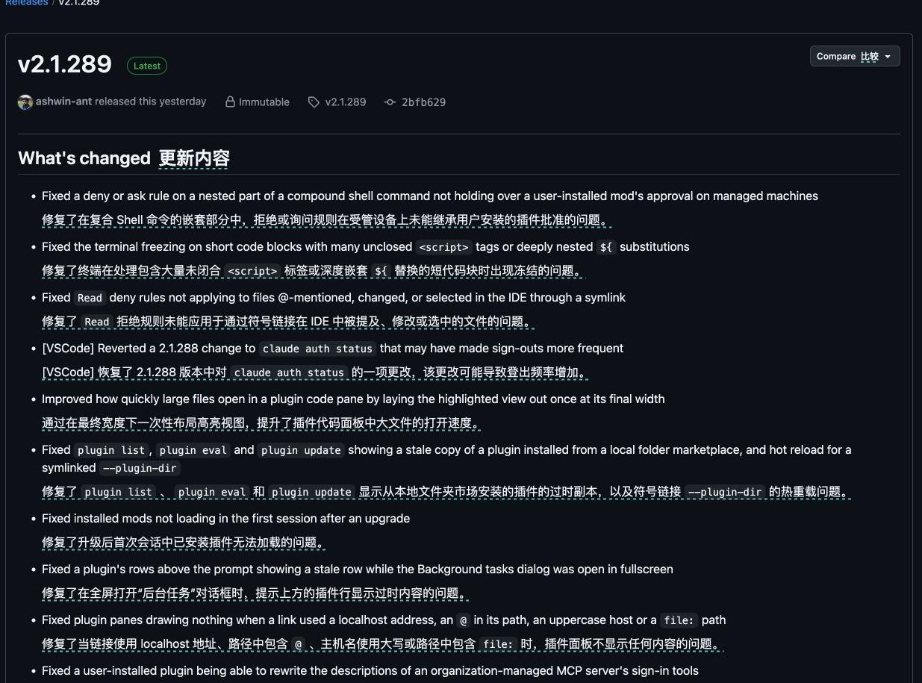Click the text 'released this yesterday'

pyautogui.click(x=150, y=102)
